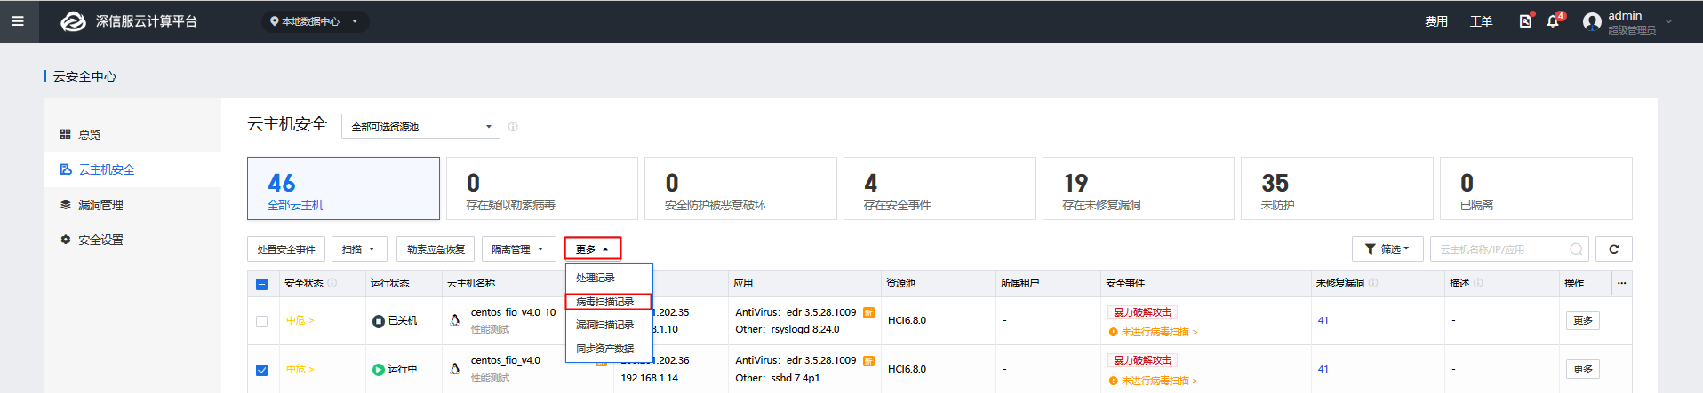This screenshot has height=393, width=1703.
Task: Choose 同步资产数据 from the 更多 menu
Action: tap(609, 349)
